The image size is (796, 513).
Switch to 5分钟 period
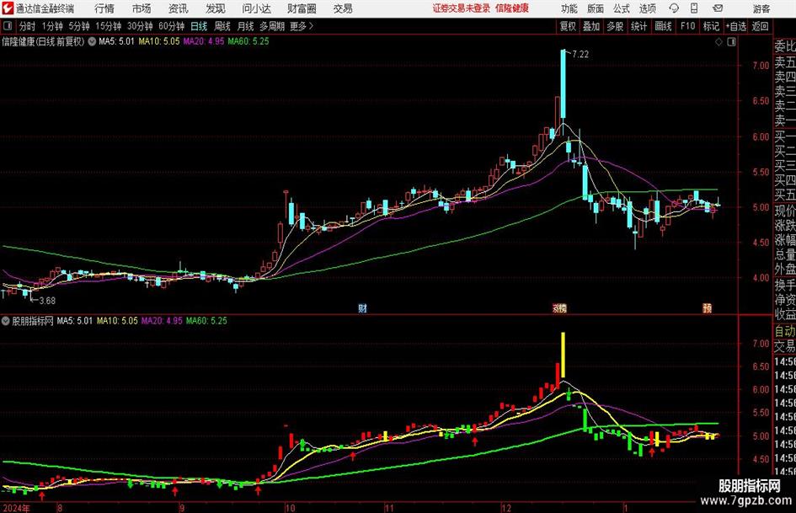pos(78,26)
